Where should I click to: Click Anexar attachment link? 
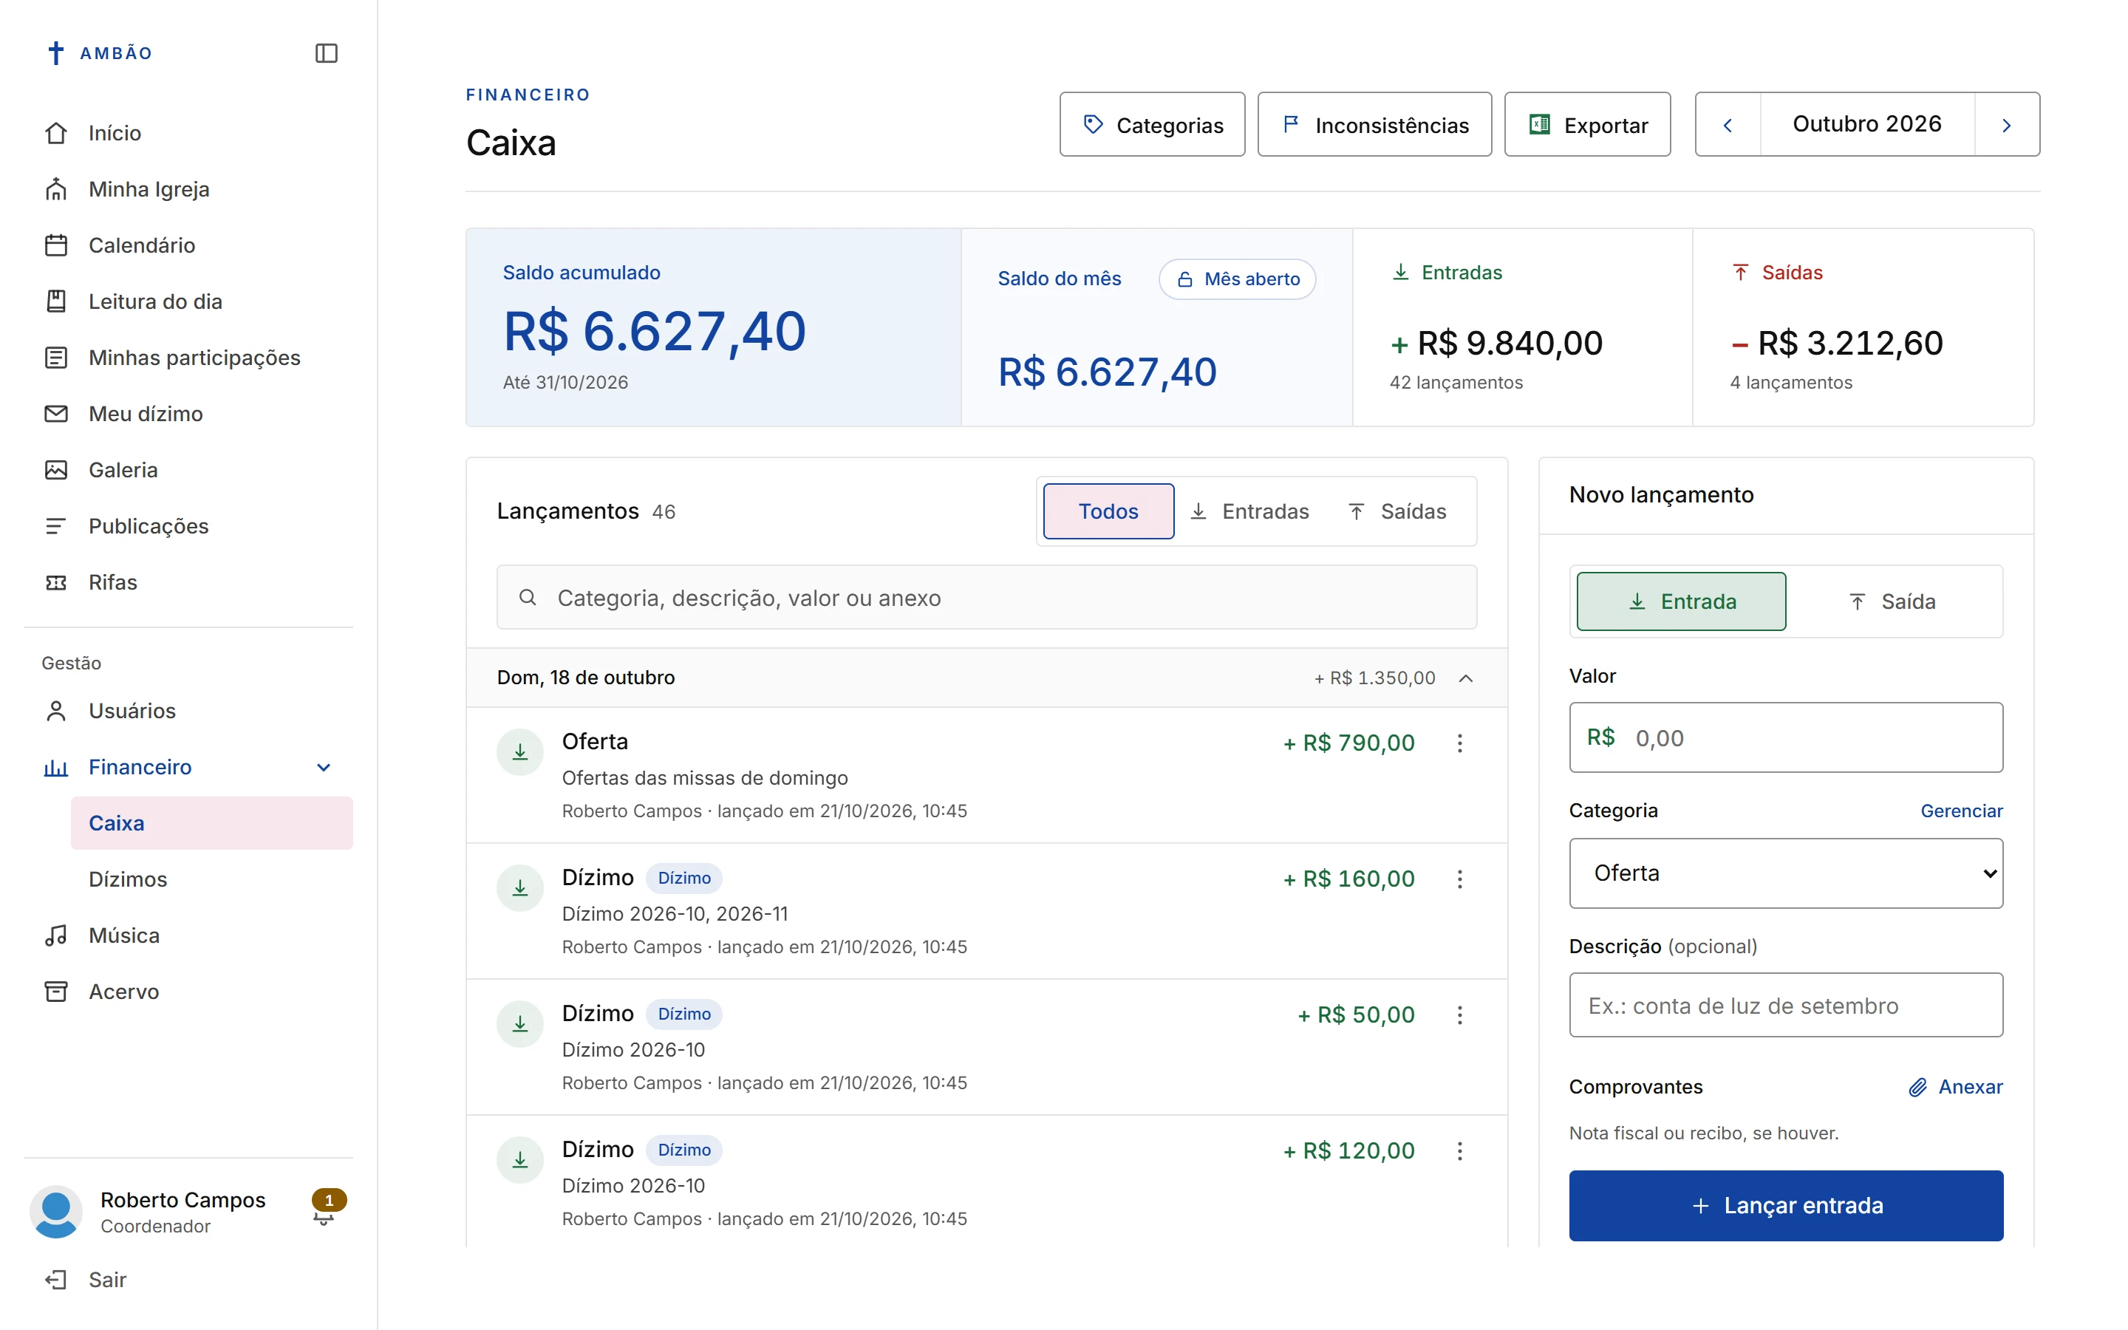[1956, 1087]
